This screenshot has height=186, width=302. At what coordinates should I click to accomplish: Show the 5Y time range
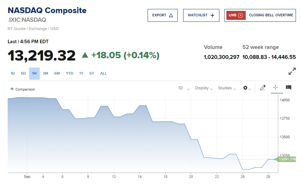click(x=92, y=74)
